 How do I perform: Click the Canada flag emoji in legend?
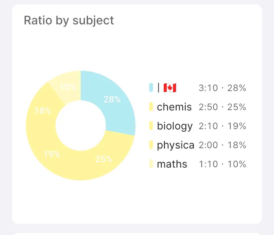tap(170, 88)
